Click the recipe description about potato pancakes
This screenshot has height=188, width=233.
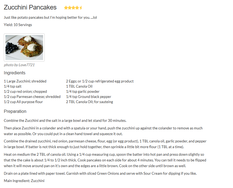[50, 18]
